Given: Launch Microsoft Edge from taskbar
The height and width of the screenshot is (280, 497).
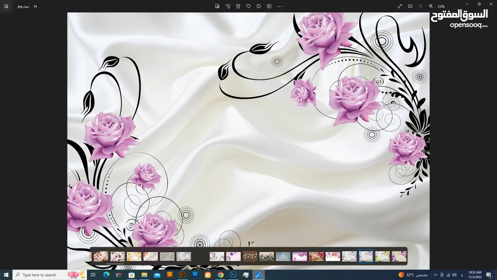Looking at the screenshot, I should pos(106,275).
